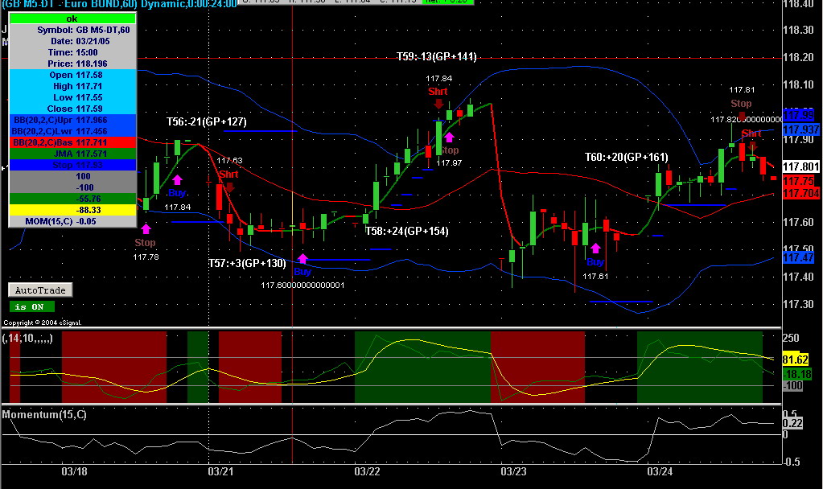Viewport: 823px width, 489px height.
Task: Select trade label T60:+20(GP+161)
Action: [626, 157]
